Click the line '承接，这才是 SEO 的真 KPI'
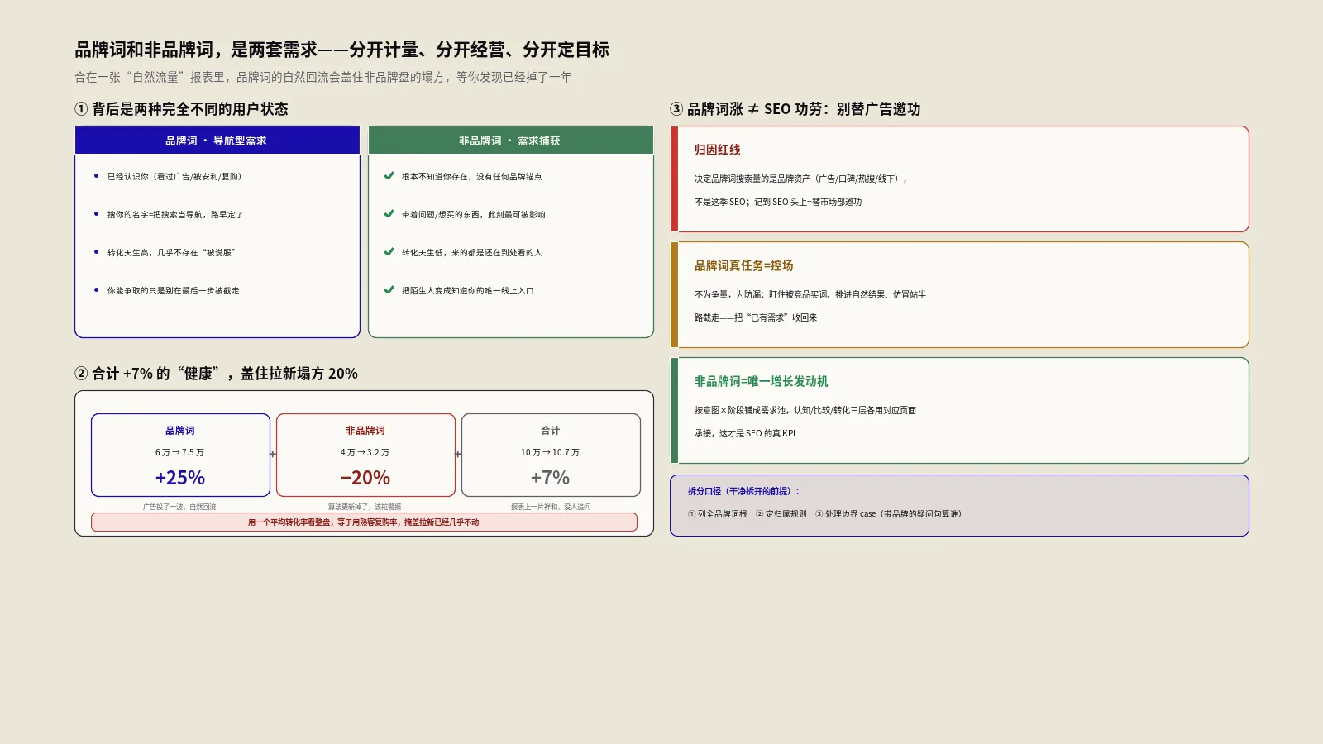 (745, 433)
